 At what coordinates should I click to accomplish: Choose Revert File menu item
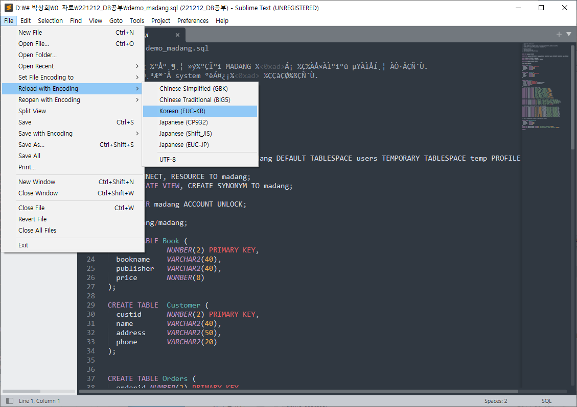(72, 219)
